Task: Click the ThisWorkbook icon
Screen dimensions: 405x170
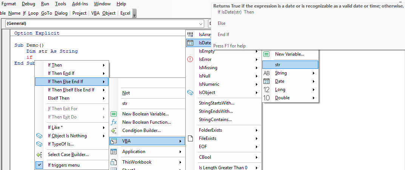Action: pos(114,162)
